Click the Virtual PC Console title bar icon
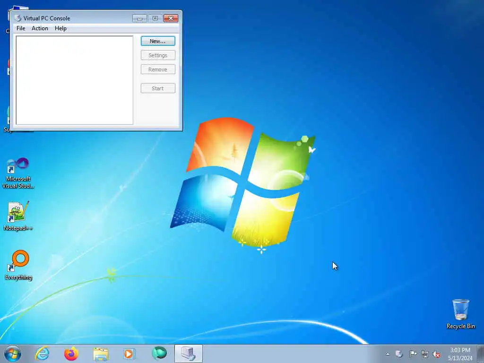484x363 pixels. tap(18, 18)
